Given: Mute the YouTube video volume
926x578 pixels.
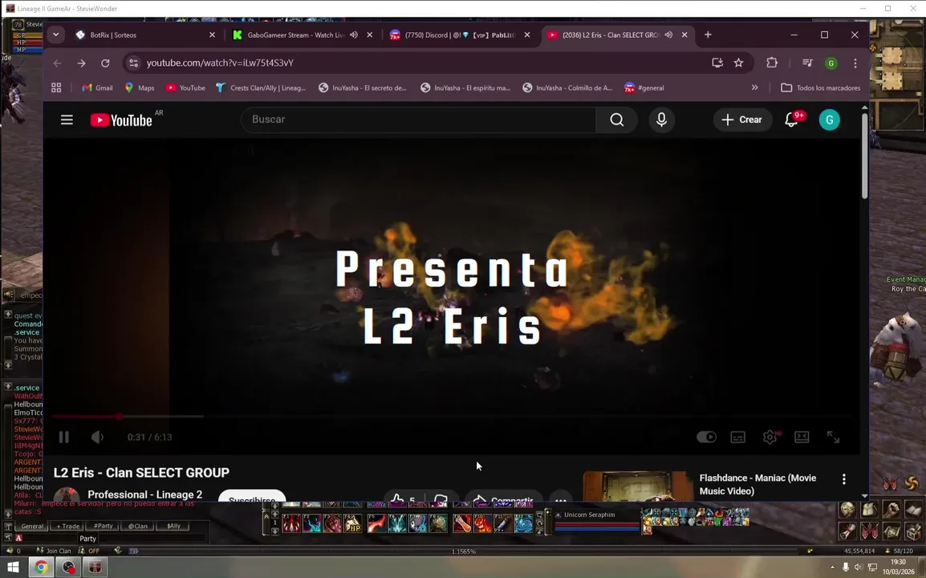Looking at the screenshot, I should (x=97, y=438).
